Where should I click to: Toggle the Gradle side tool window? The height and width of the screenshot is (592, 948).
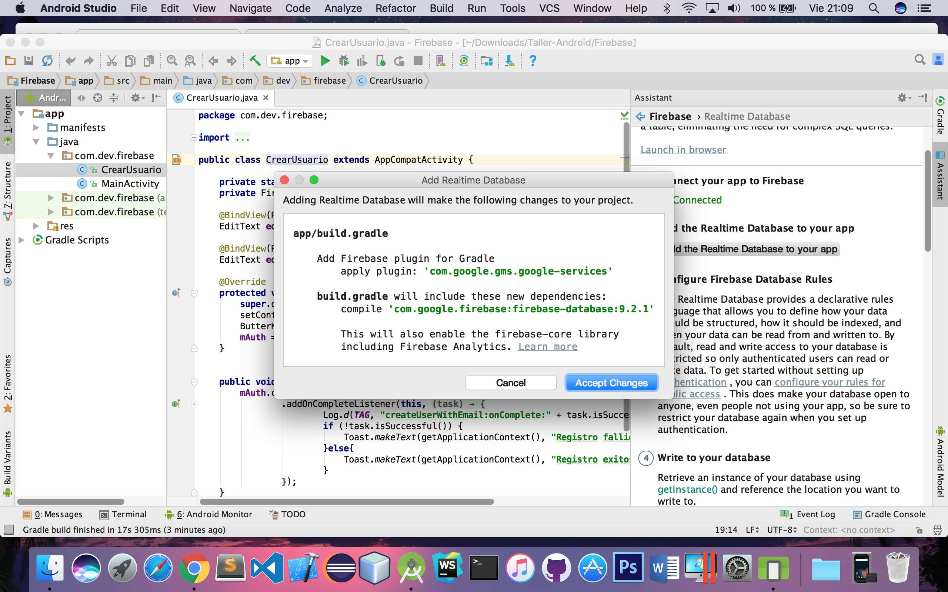tap(940, 115)
